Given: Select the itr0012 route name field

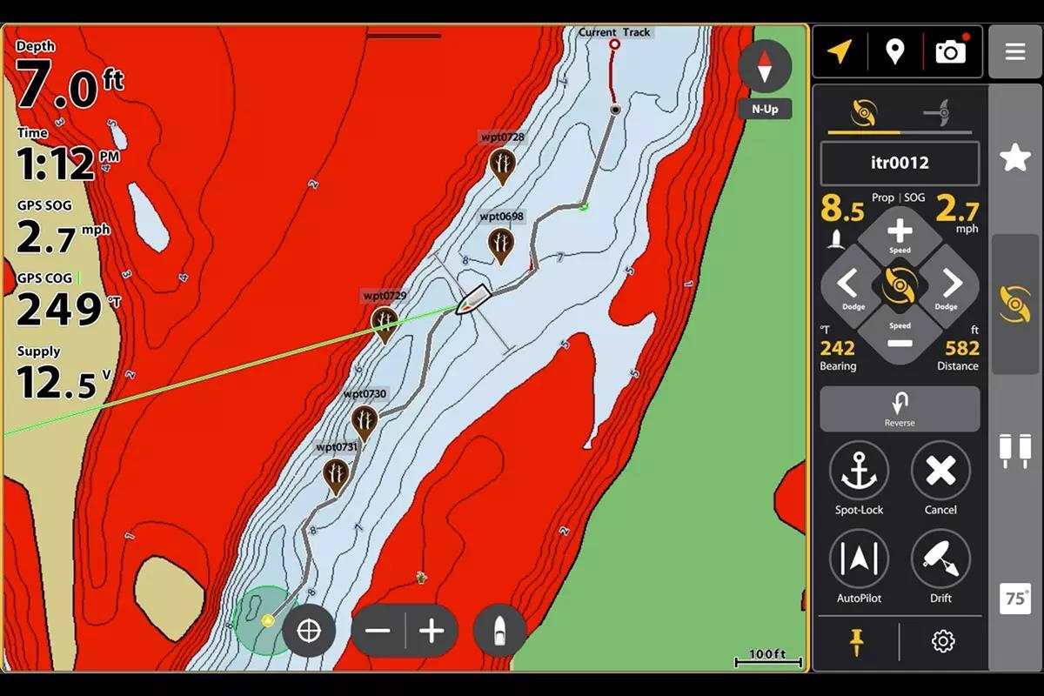Looking at the screenshot, I should pyautogui.click(x=900, y=163).
